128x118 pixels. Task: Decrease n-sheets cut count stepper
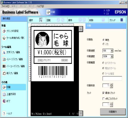pos(111,105)
